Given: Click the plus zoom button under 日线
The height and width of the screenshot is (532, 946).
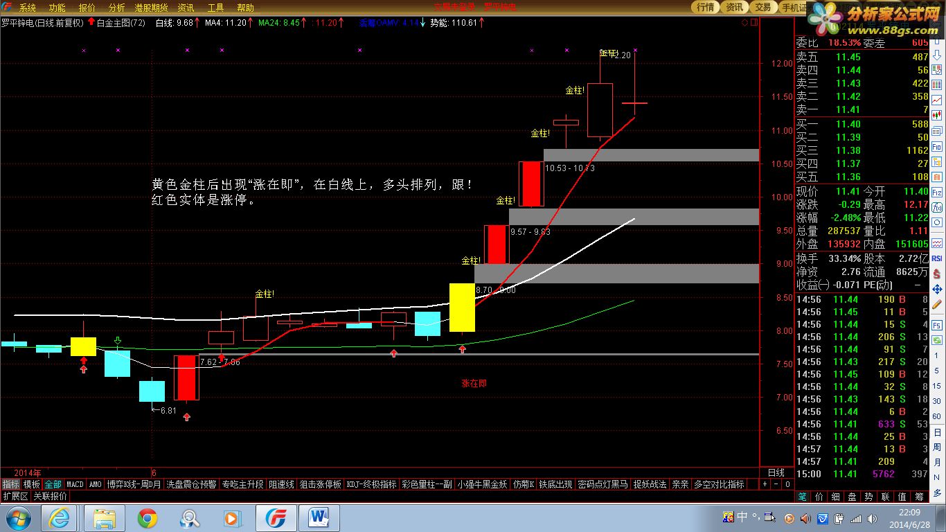Looking at the screenshot, I should pos(765,485).
